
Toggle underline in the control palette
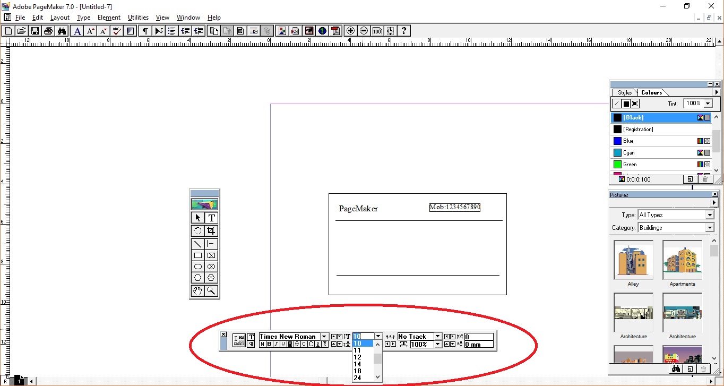click(284, 344)
